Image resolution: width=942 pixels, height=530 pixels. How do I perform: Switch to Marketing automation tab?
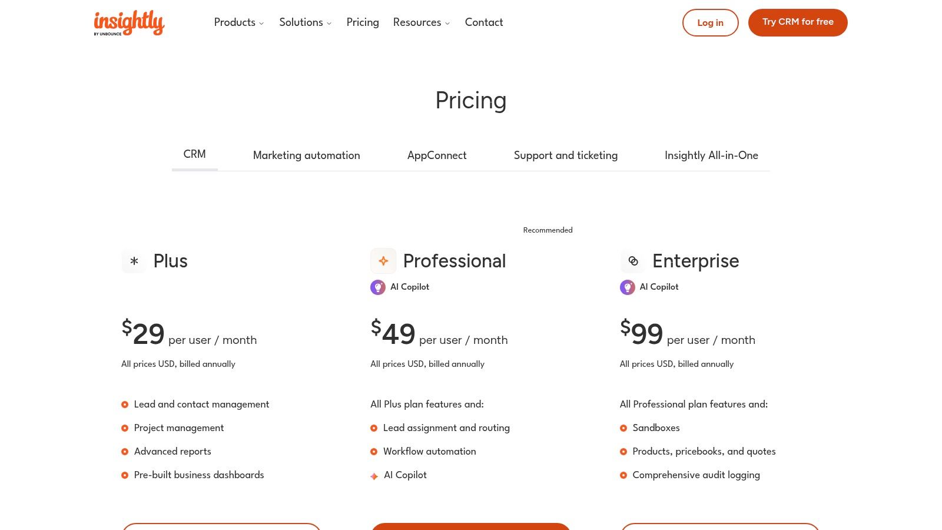tap(306, 155)
